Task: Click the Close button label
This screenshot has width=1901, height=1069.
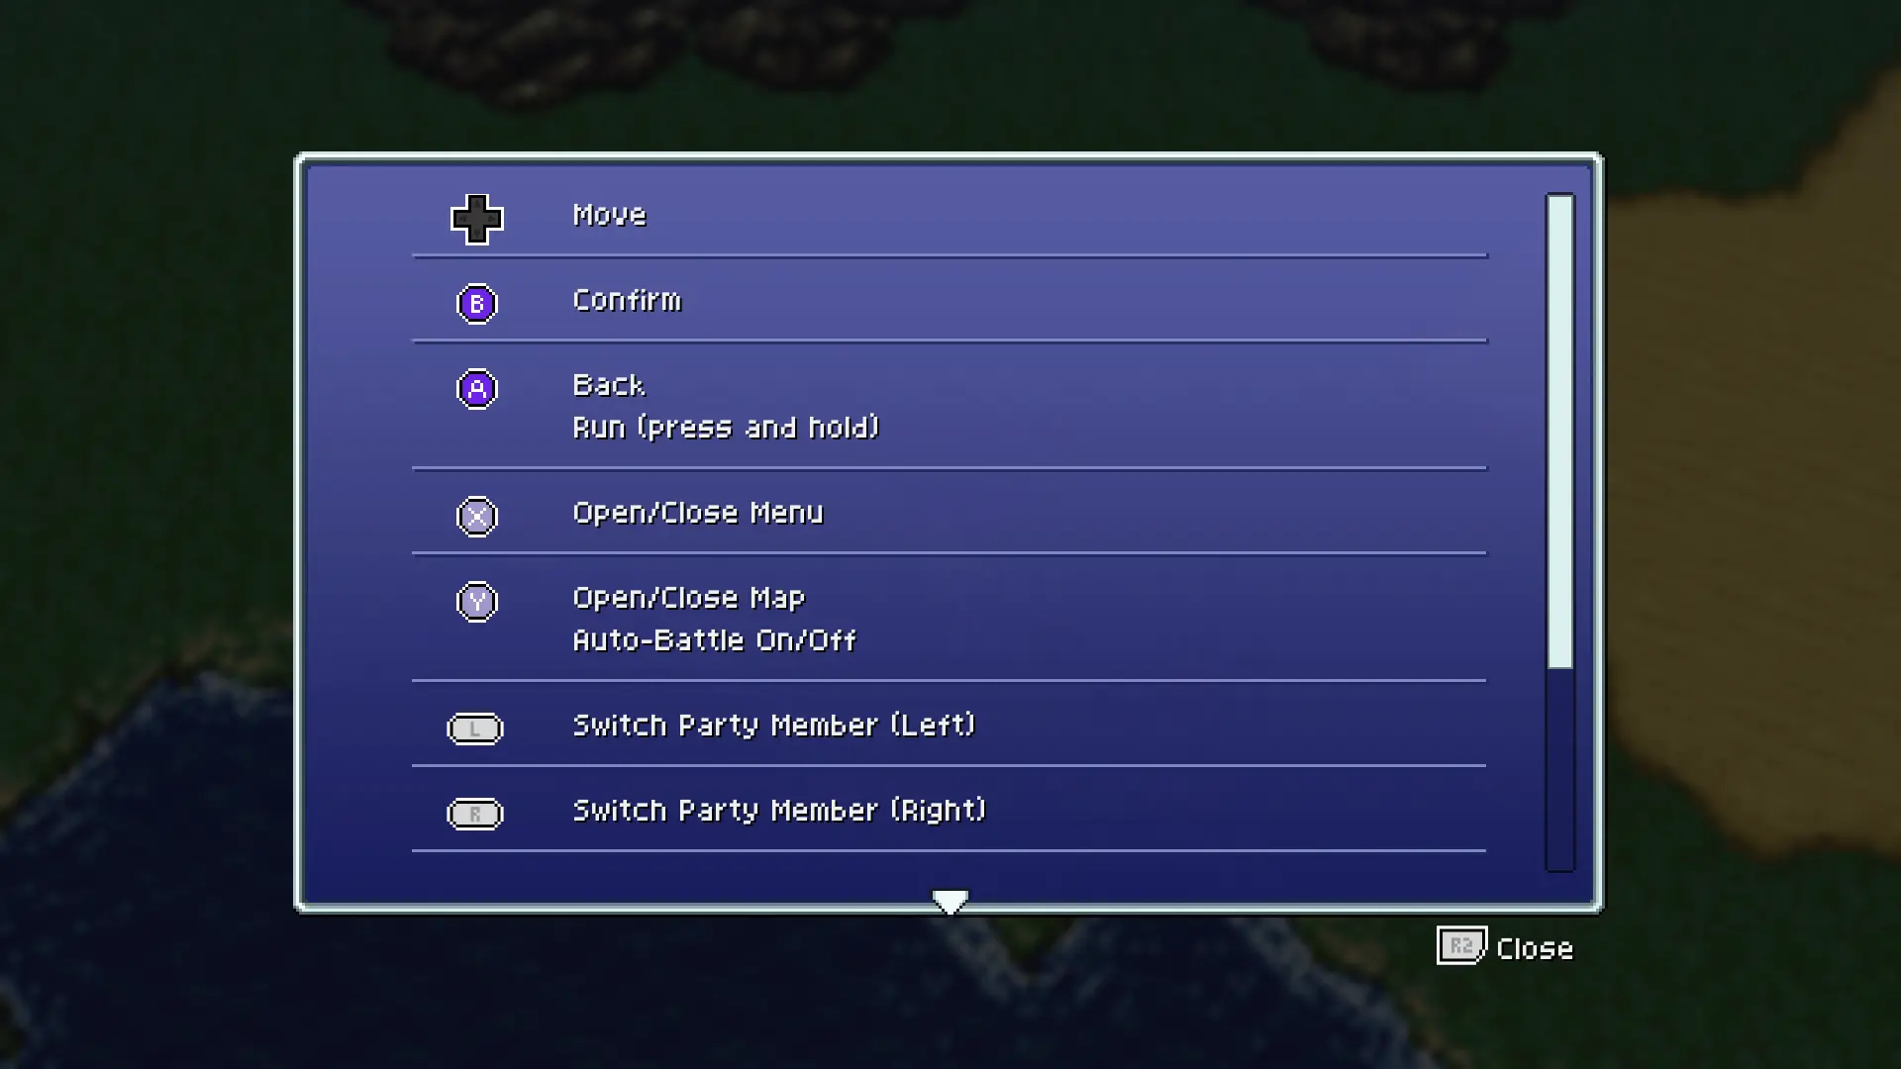Action: (x=1535, y=948)
